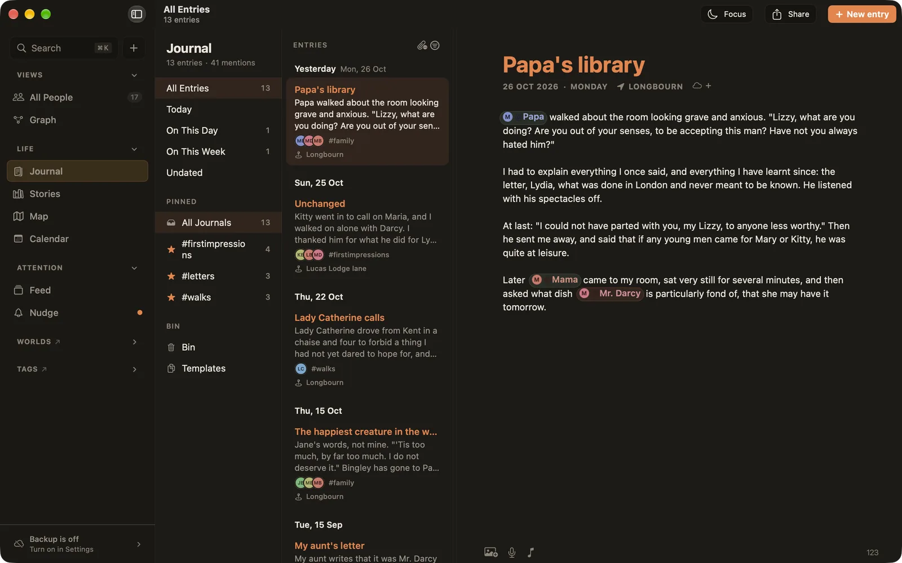
Task: Click the Longbourn location arrow icon
Action: (621, 87)
